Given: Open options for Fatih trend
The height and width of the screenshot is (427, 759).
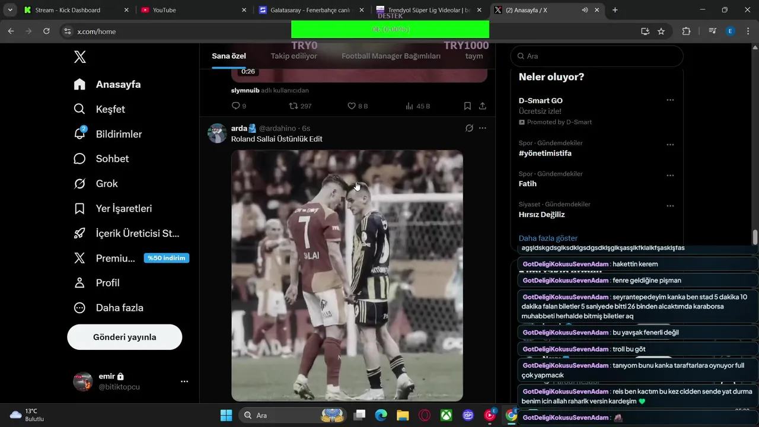Looking at the screenshot, I should pyautogui.click(x=670, y=176).
